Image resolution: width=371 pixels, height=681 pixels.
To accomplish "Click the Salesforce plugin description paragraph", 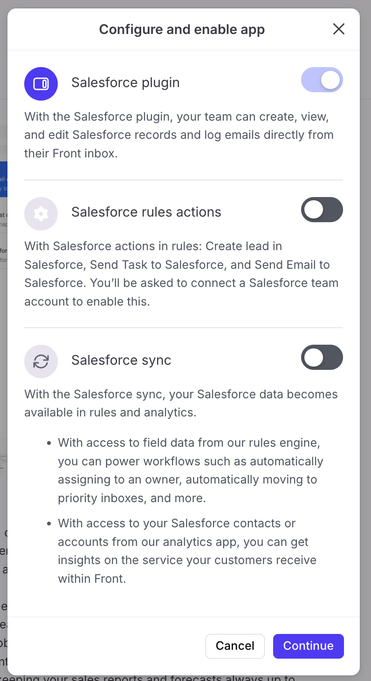I will coord(179,135).
